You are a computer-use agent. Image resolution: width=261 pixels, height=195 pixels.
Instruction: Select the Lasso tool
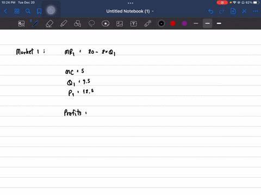click(x=91, y=24)
